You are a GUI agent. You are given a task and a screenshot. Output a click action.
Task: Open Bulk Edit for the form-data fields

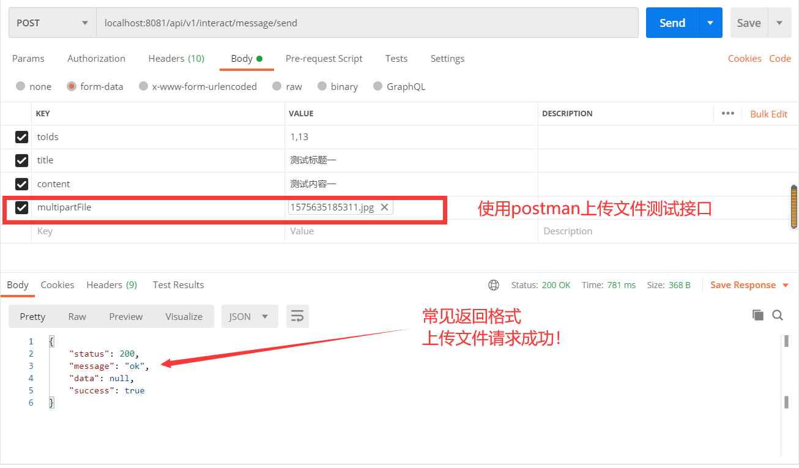point(769,113)
